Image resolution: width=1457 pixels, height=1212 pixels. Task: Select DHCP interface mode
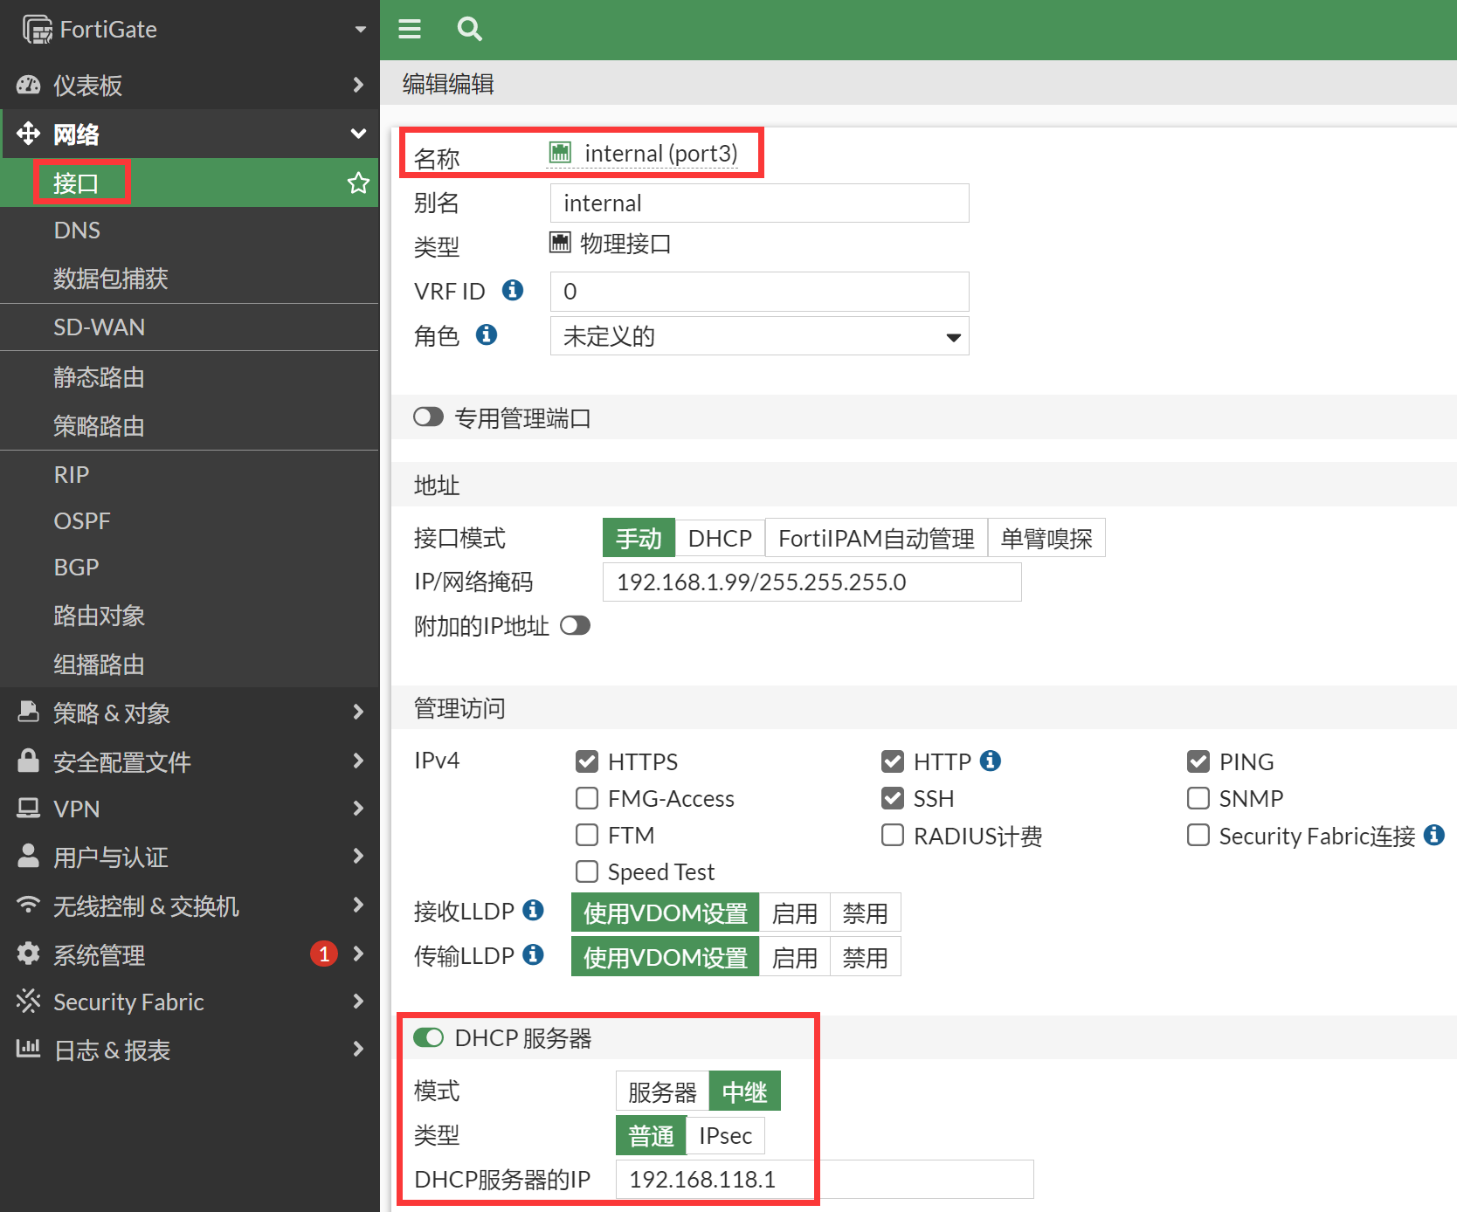click(x=719, y=538)
